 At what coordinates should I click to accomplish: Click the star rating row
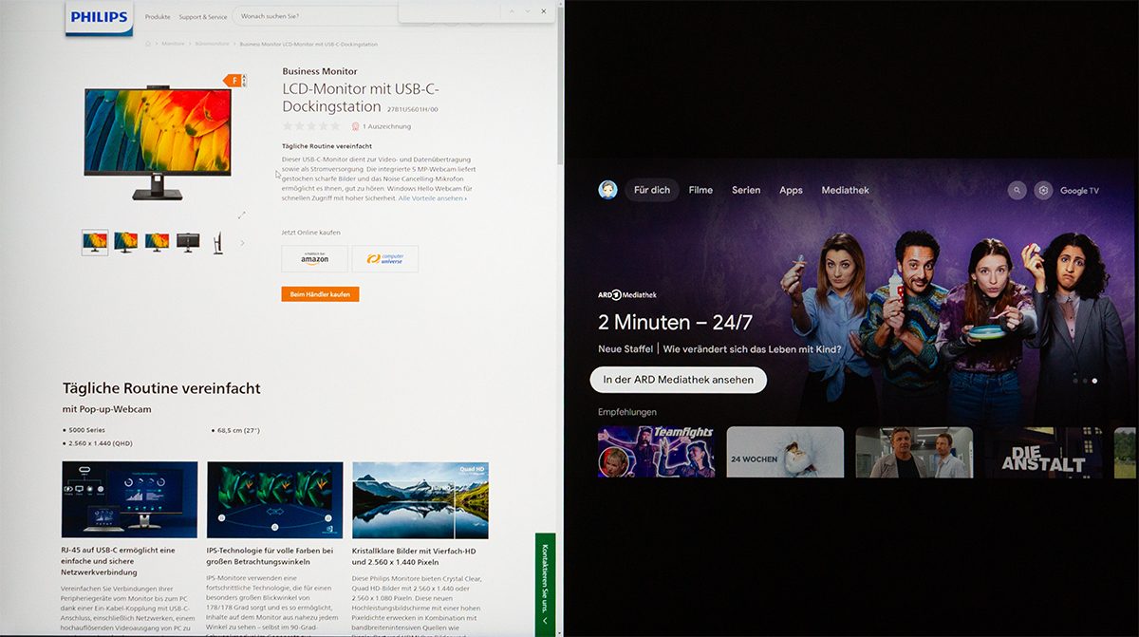[311, 125]
